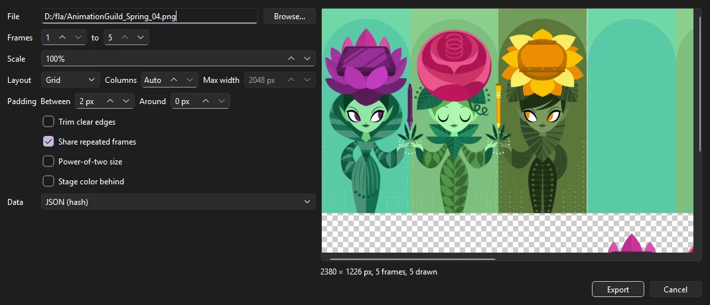Enable Stage color behind checkbox
The width and height of the screenshot is (710, 305).
click(x=48, y=182)
